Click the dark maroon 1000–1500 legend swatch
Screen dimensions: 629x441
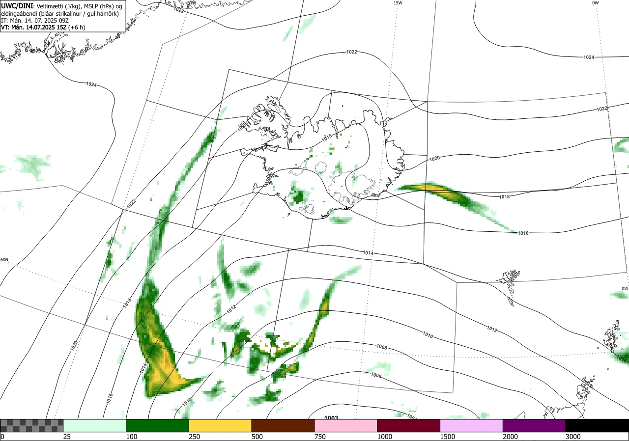pos(409,425)
